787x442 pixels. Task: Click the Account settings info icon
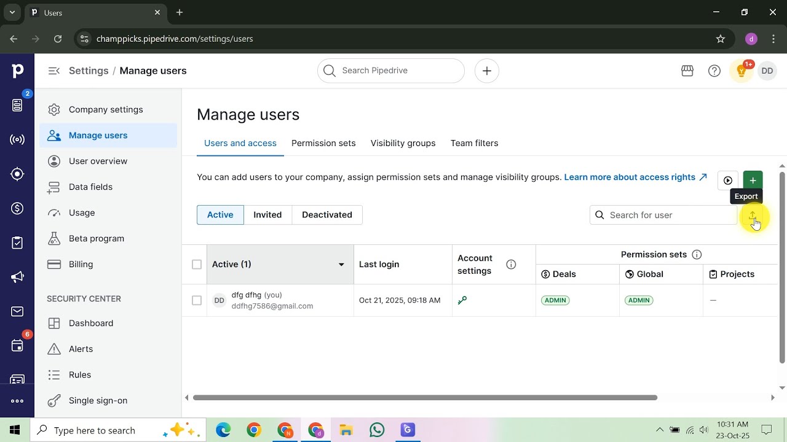click(x=511, y=265)
